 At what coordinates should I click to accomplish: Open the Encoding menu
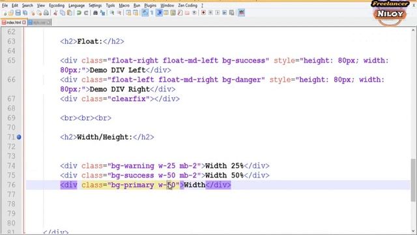tap(57, 5)
